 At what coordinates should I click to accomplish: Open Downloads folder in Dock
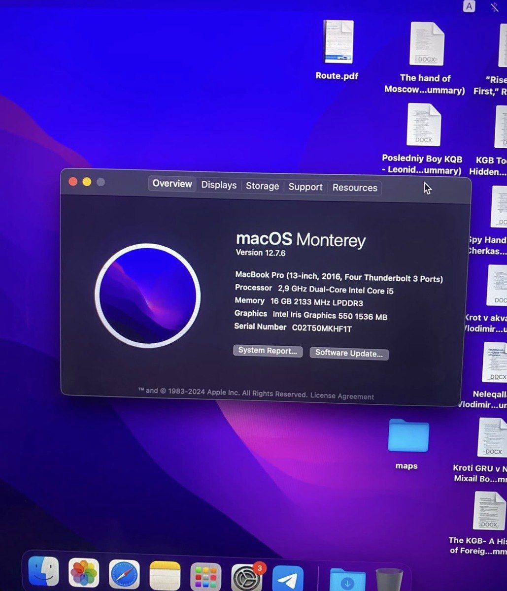point(347,580)
